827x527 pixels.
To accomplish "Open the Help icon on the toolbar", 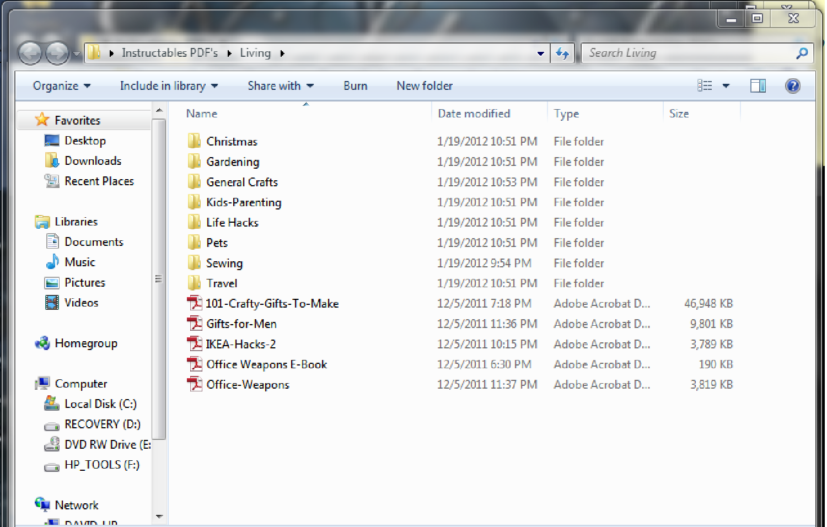I will [793, 85].
